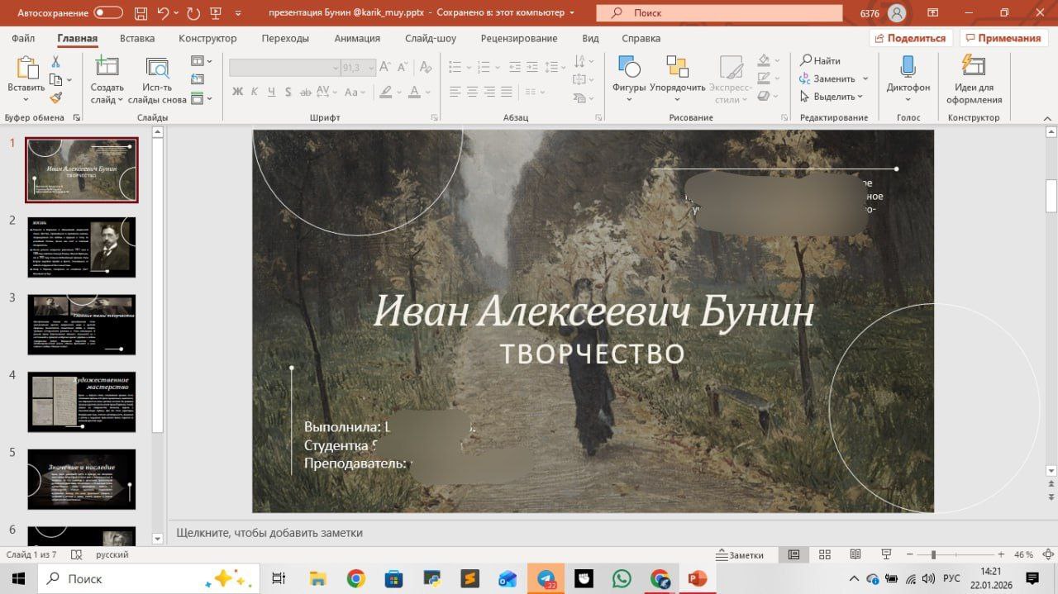Click notes field Щелкните, чтобы добавить заметки

pyautogui.click(x=269, y=533)
